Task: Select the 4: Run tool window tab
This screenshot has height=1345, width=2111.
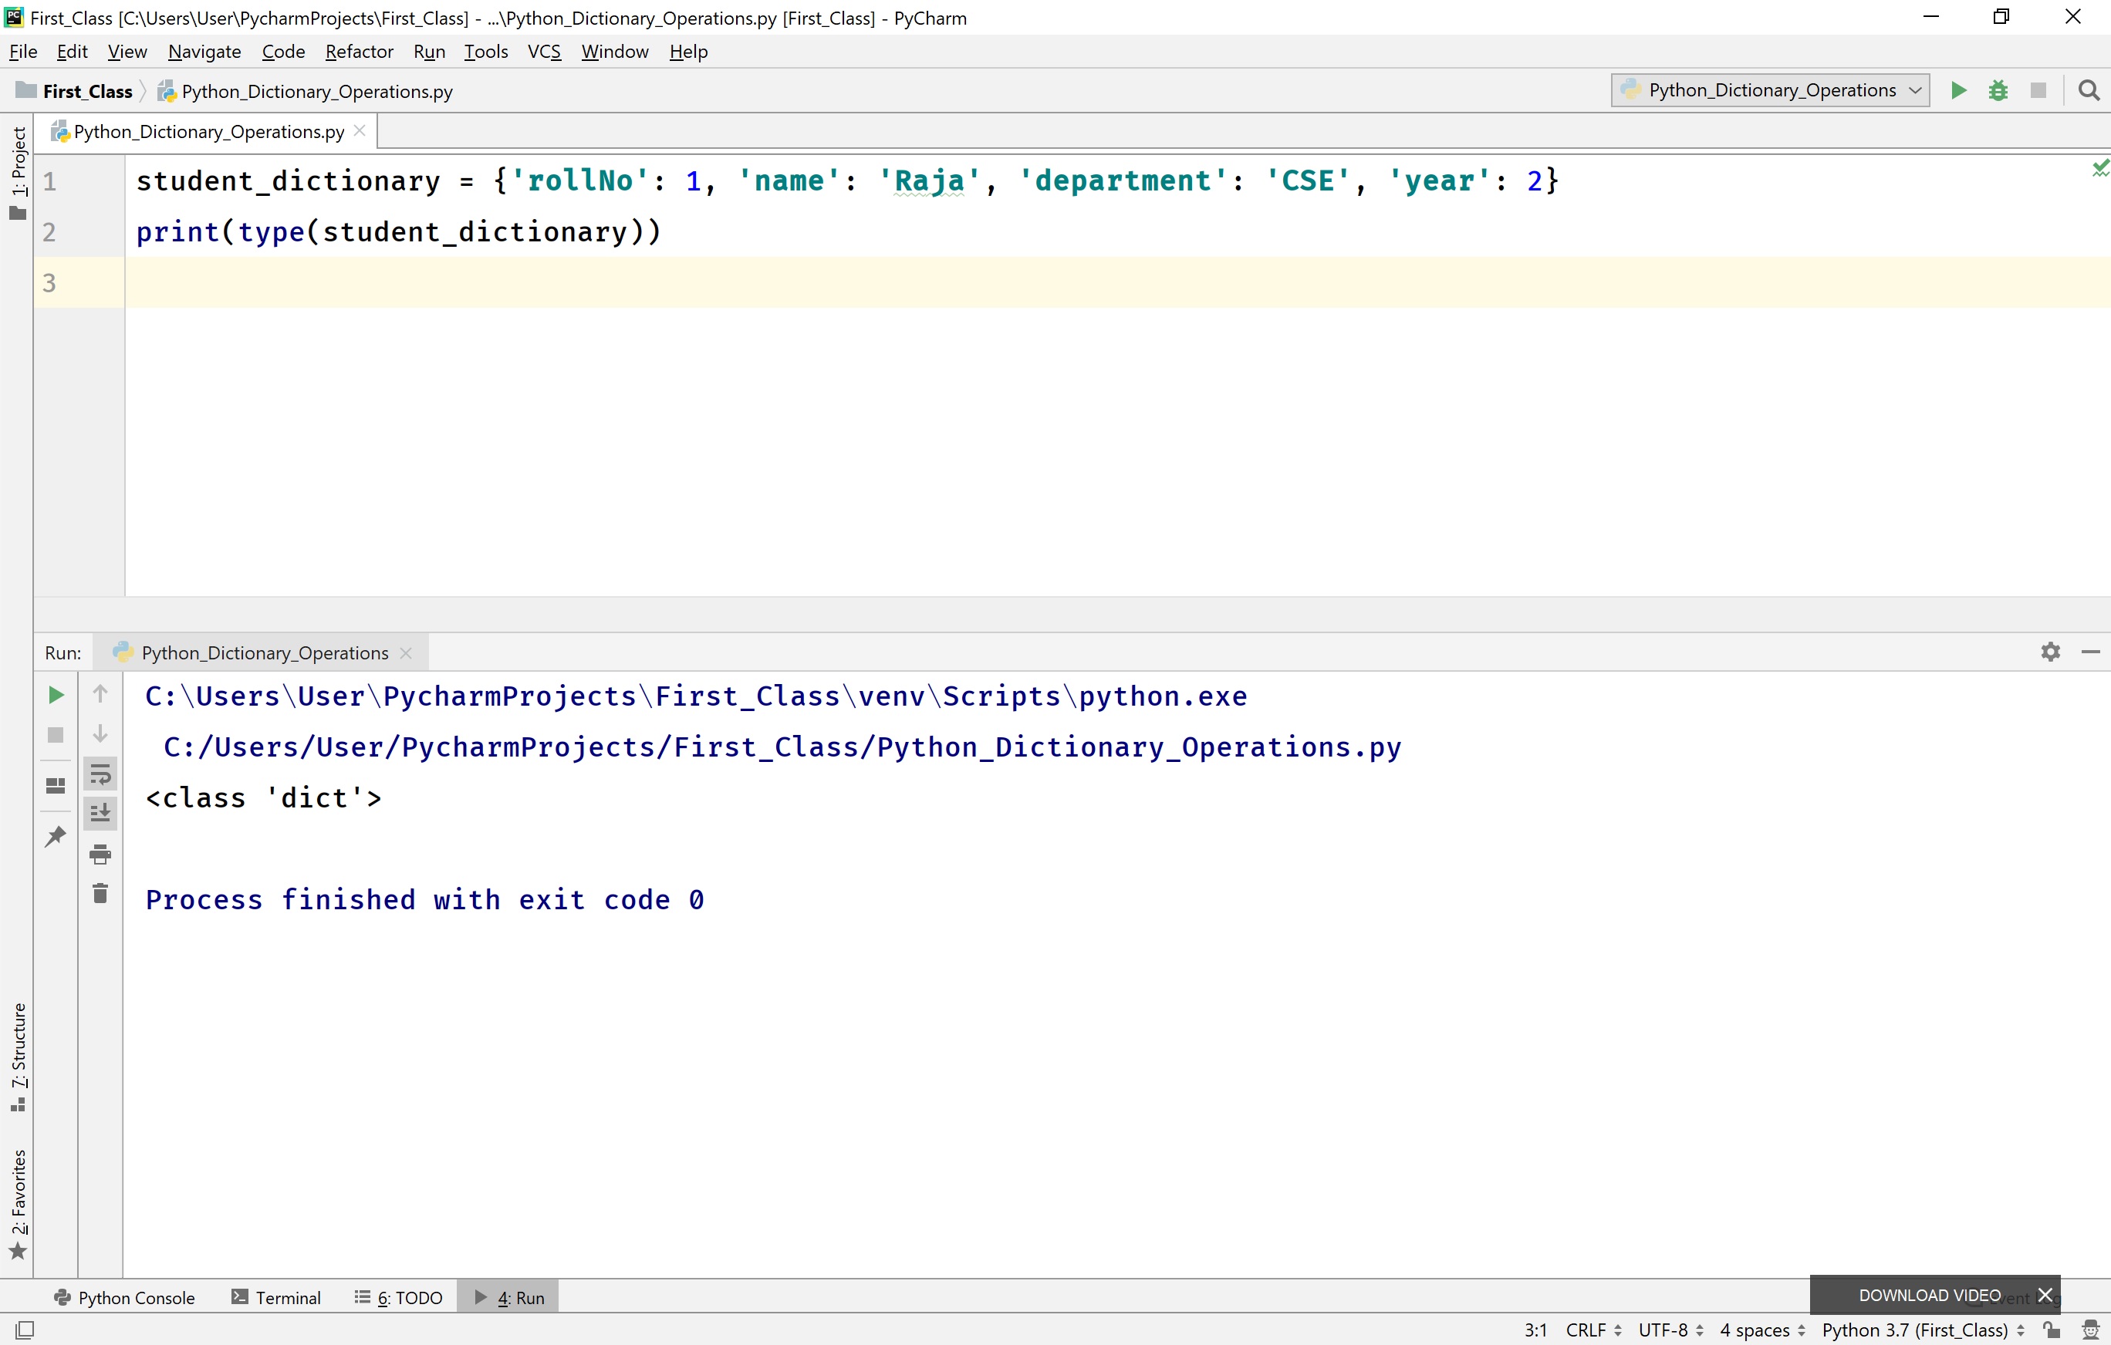Action: click(509, 1298)
